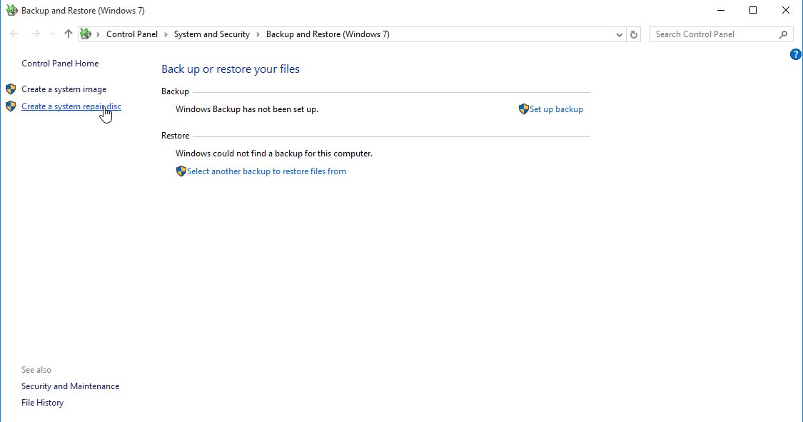Click the Set up backup link

tap(556, 109)
